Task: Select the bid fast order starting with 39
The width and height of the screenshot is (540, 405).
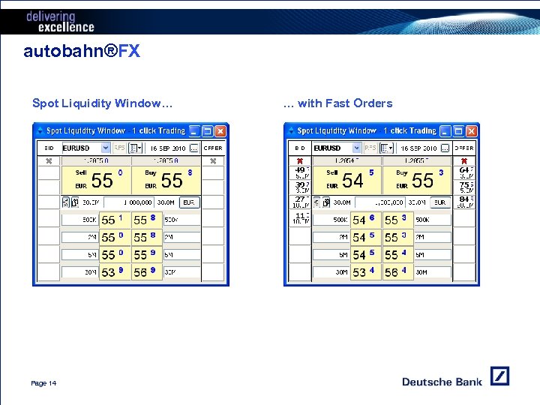Action: coord(300,187)
